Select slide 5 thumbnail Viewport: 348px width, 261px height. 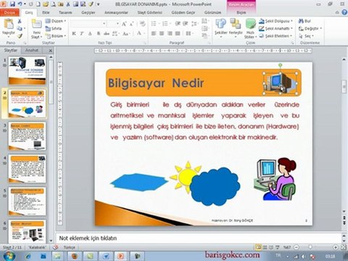pos(27,201)
